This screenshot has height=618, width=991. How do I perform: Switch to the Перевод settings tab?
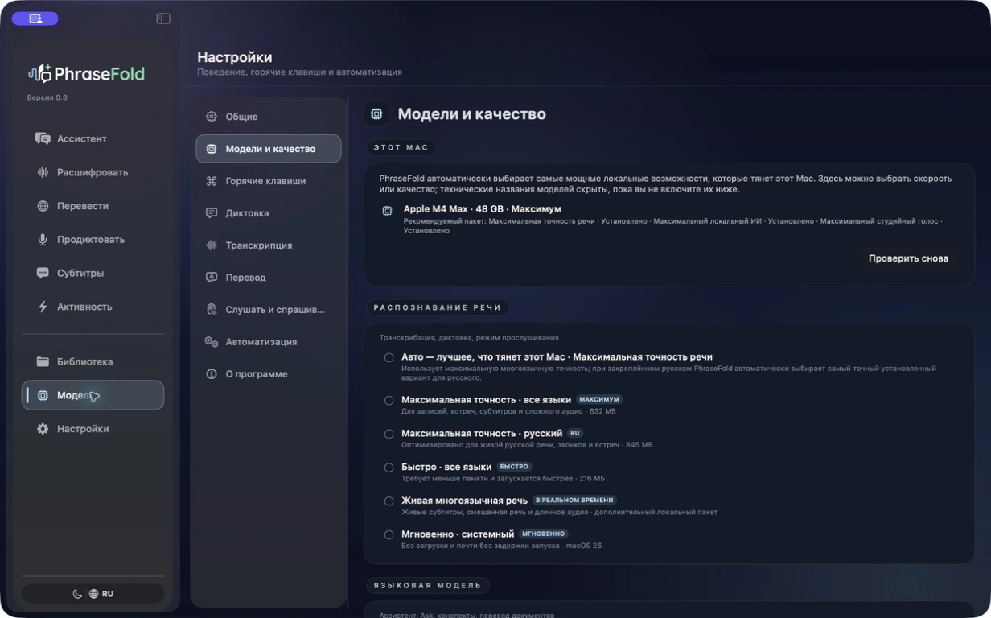269,278
